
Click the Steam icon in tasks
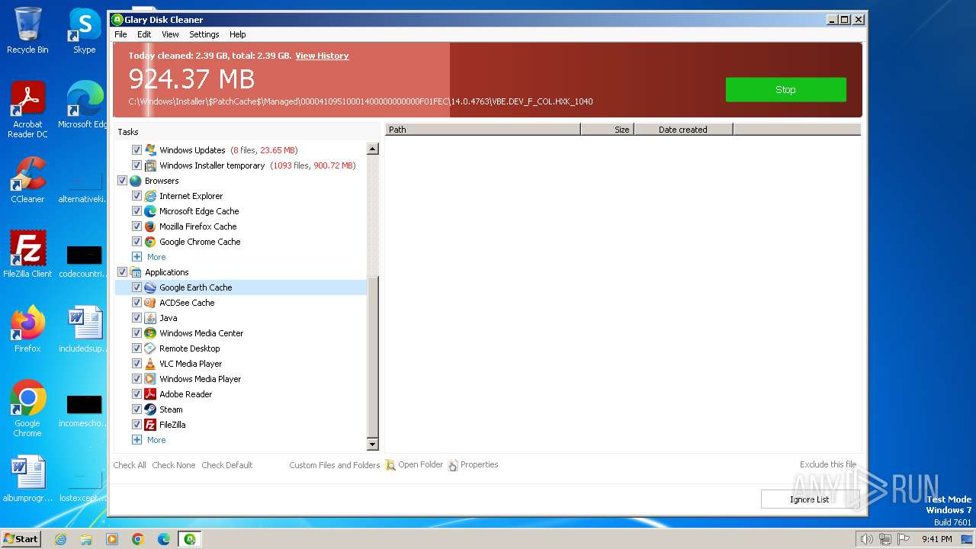click(150, 409)
